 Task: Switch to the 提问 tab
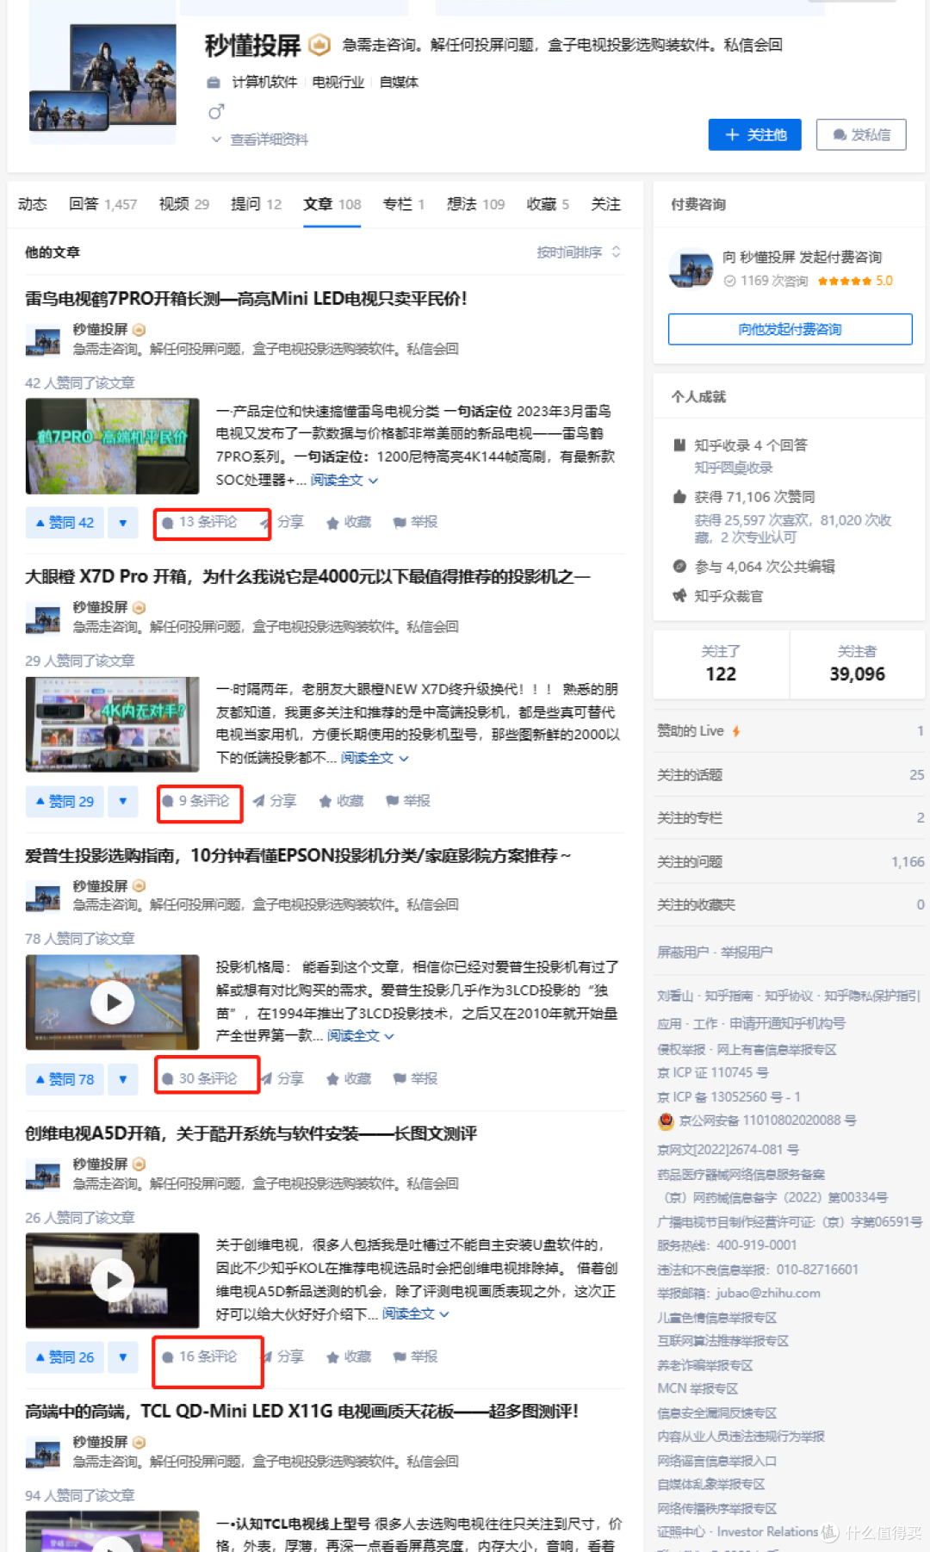click(256, 204)
